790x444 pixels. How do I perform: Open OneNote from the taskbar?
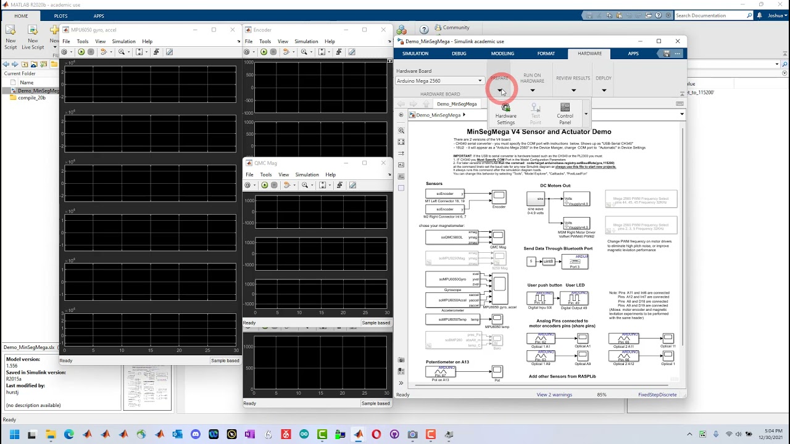tap(250, 434)
